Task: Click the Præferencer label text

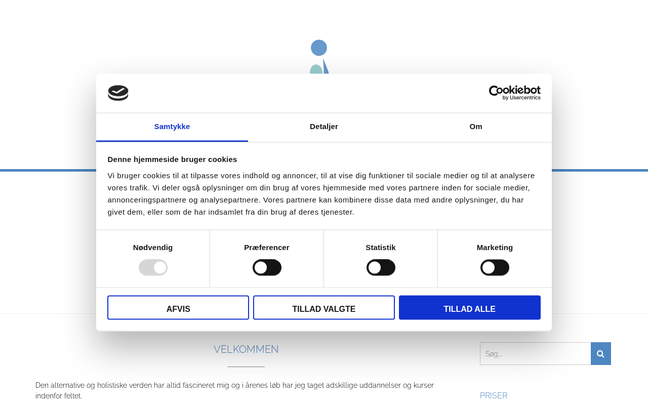Action: [x=267, y=248]
